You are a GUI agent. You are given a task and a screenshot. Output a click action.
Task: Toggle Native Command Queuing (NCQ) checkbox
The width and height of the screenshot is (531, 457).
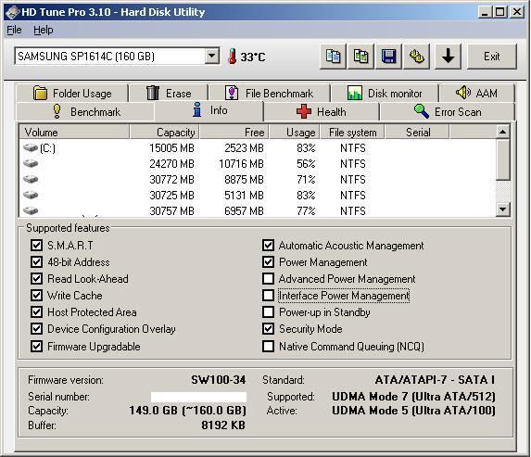coord(268,346)
